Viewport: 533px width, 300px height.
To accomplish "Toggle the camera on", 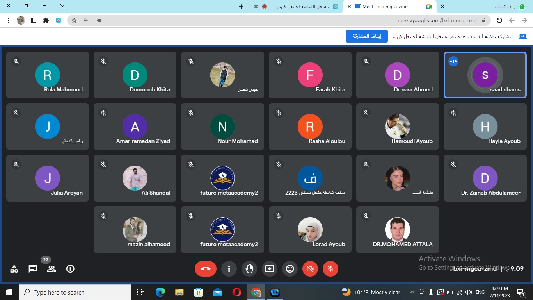I will point(310,269).
